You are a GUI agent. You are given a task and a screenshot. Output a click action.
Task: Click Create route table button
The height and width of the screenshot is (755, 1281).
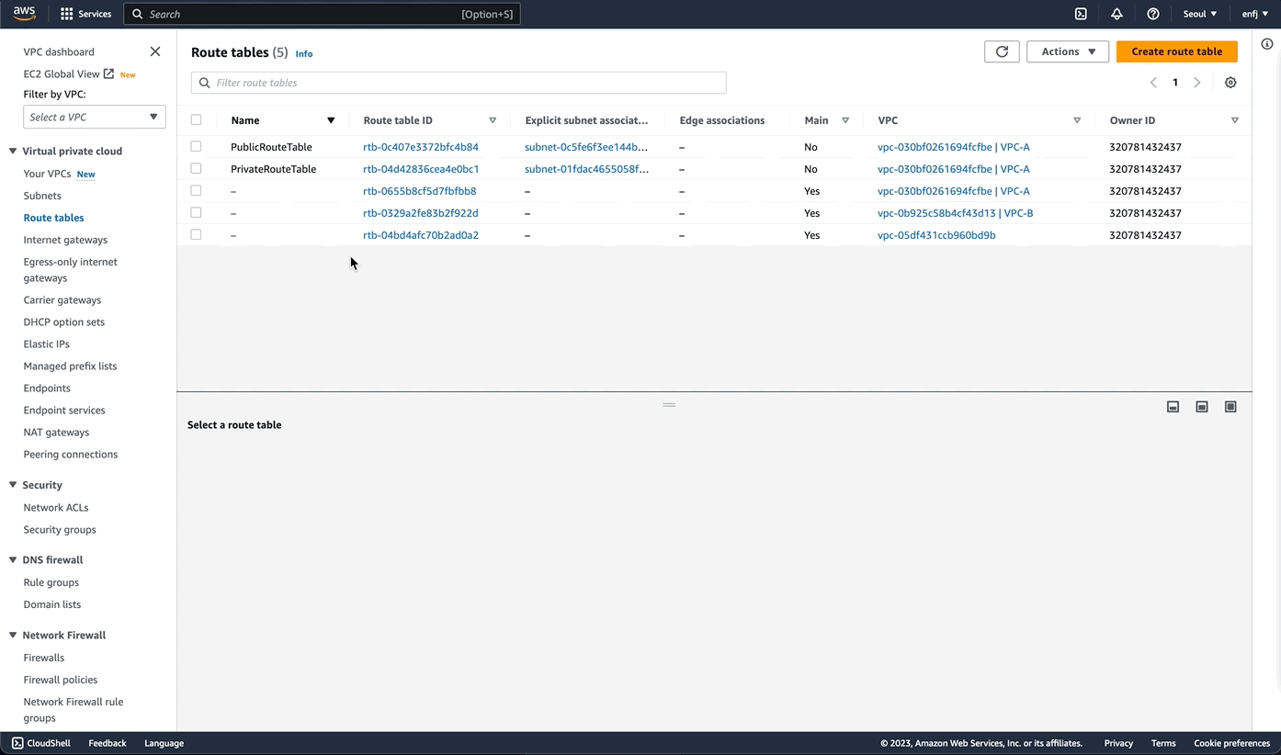[1176, 51]
